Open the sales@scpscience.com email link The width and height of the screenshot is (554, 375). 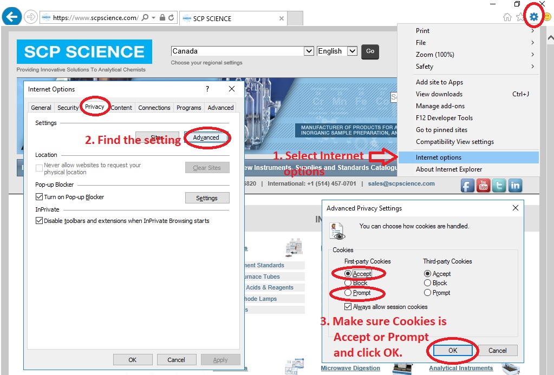(x=401, y=183)
